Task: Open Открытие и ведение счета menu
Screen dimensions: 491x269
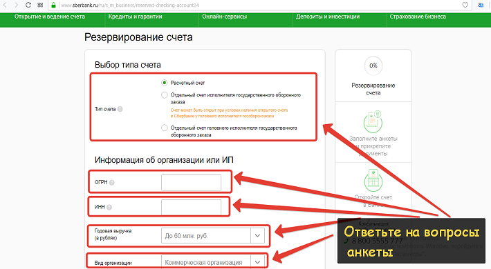Action: coord(50,17)
